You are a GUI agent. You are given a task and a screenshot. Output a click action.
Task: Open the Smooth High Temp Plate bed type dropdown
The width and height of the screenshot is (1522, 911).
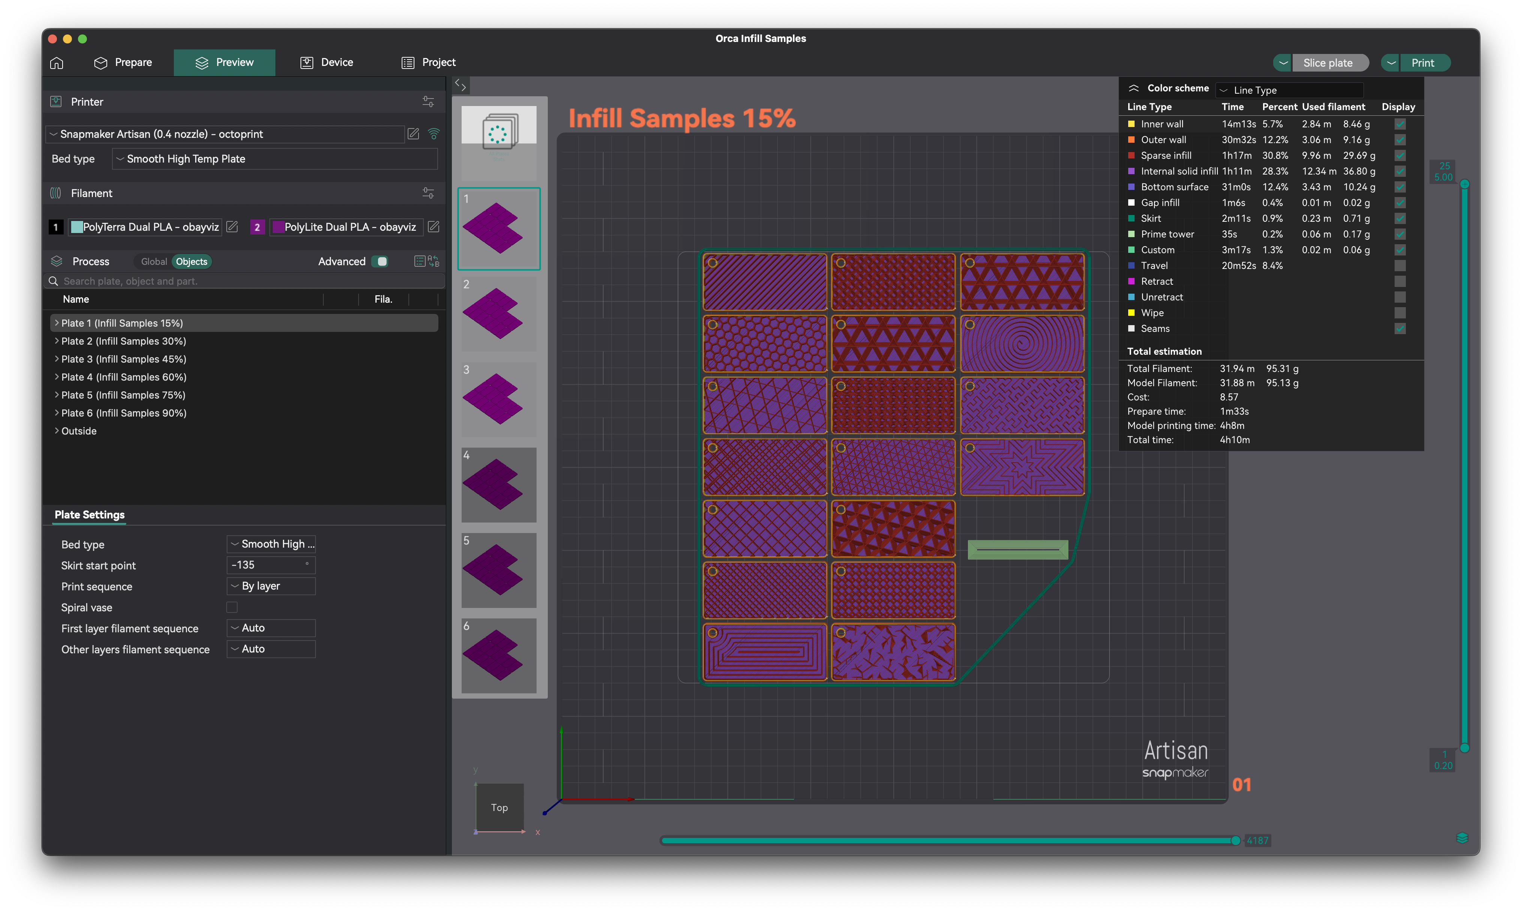275,159
